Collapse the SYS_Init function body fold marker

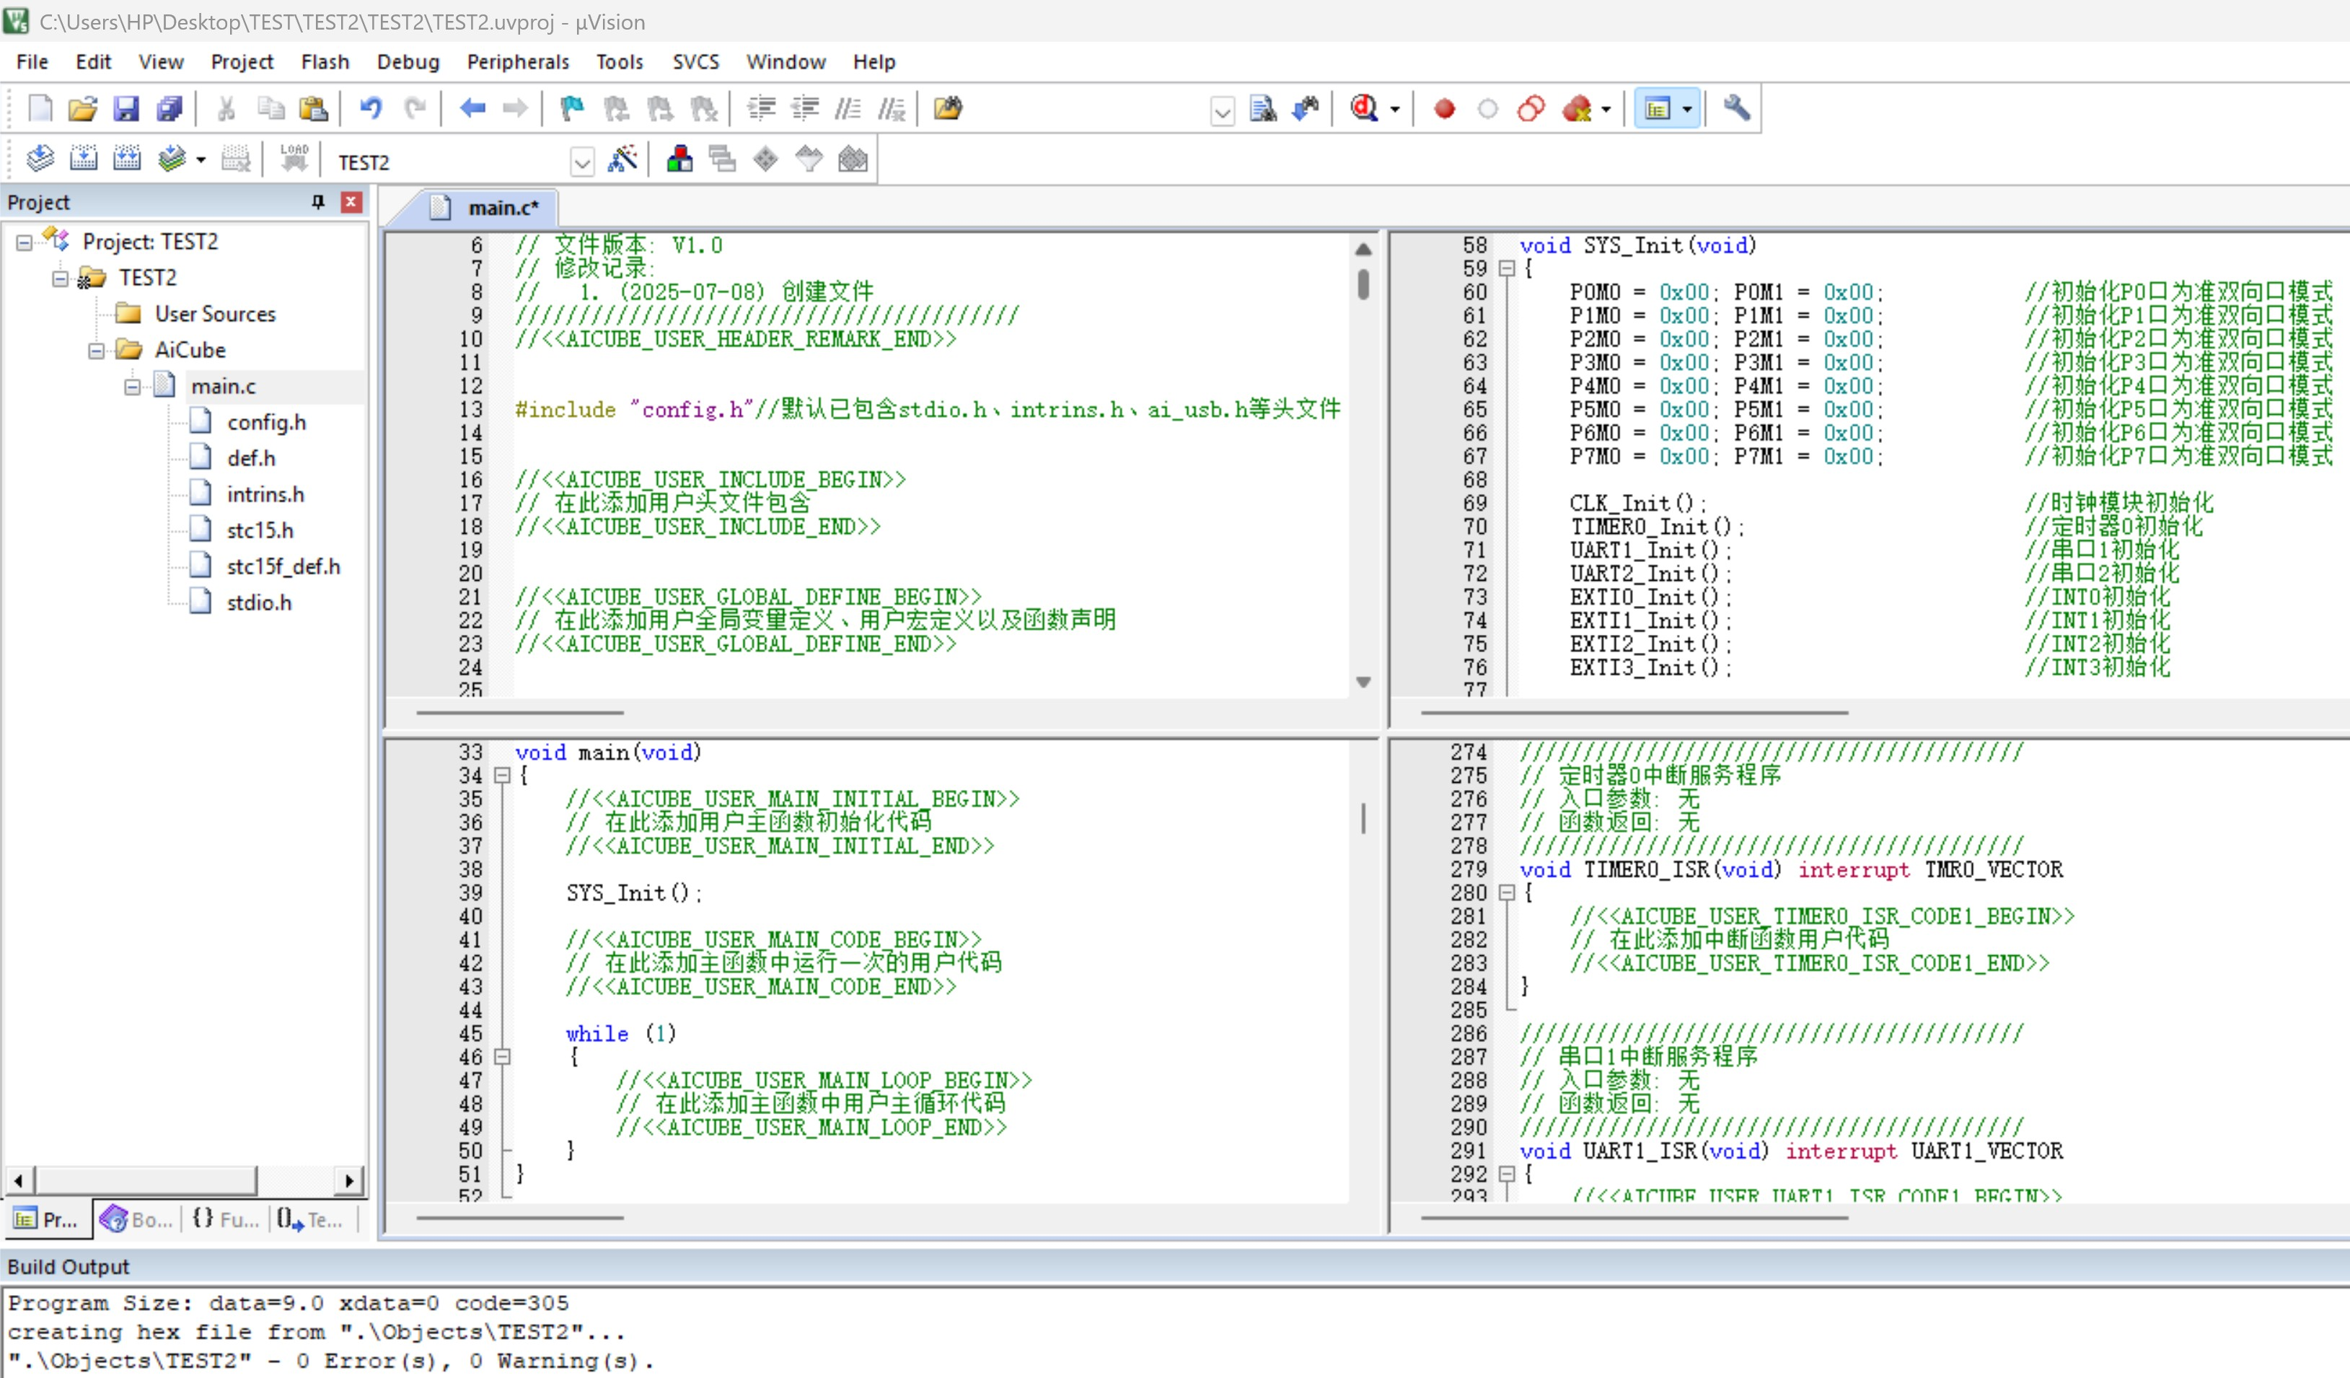point(1506,268)
